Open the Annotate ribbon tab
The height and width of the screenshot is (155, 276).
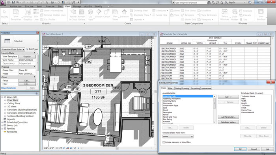click(x=50, y=6)
